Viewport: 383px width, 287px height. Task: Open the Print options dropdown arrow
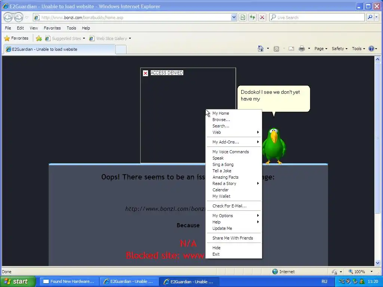(x=309, y=49)
